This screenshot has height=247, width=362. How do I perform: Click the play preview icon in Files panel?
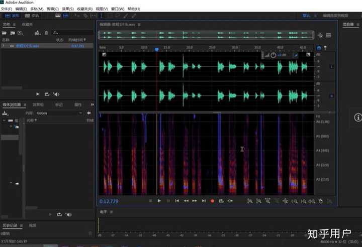click(x=38, y=94)
